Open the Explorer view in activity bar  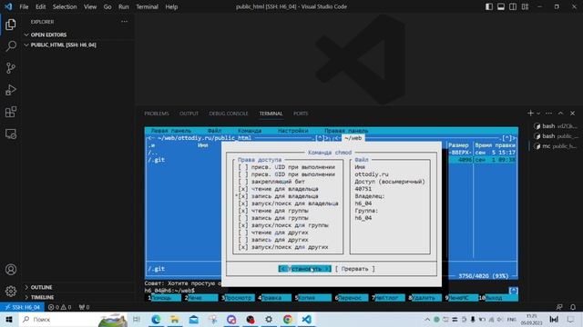[x=11, y=25]
